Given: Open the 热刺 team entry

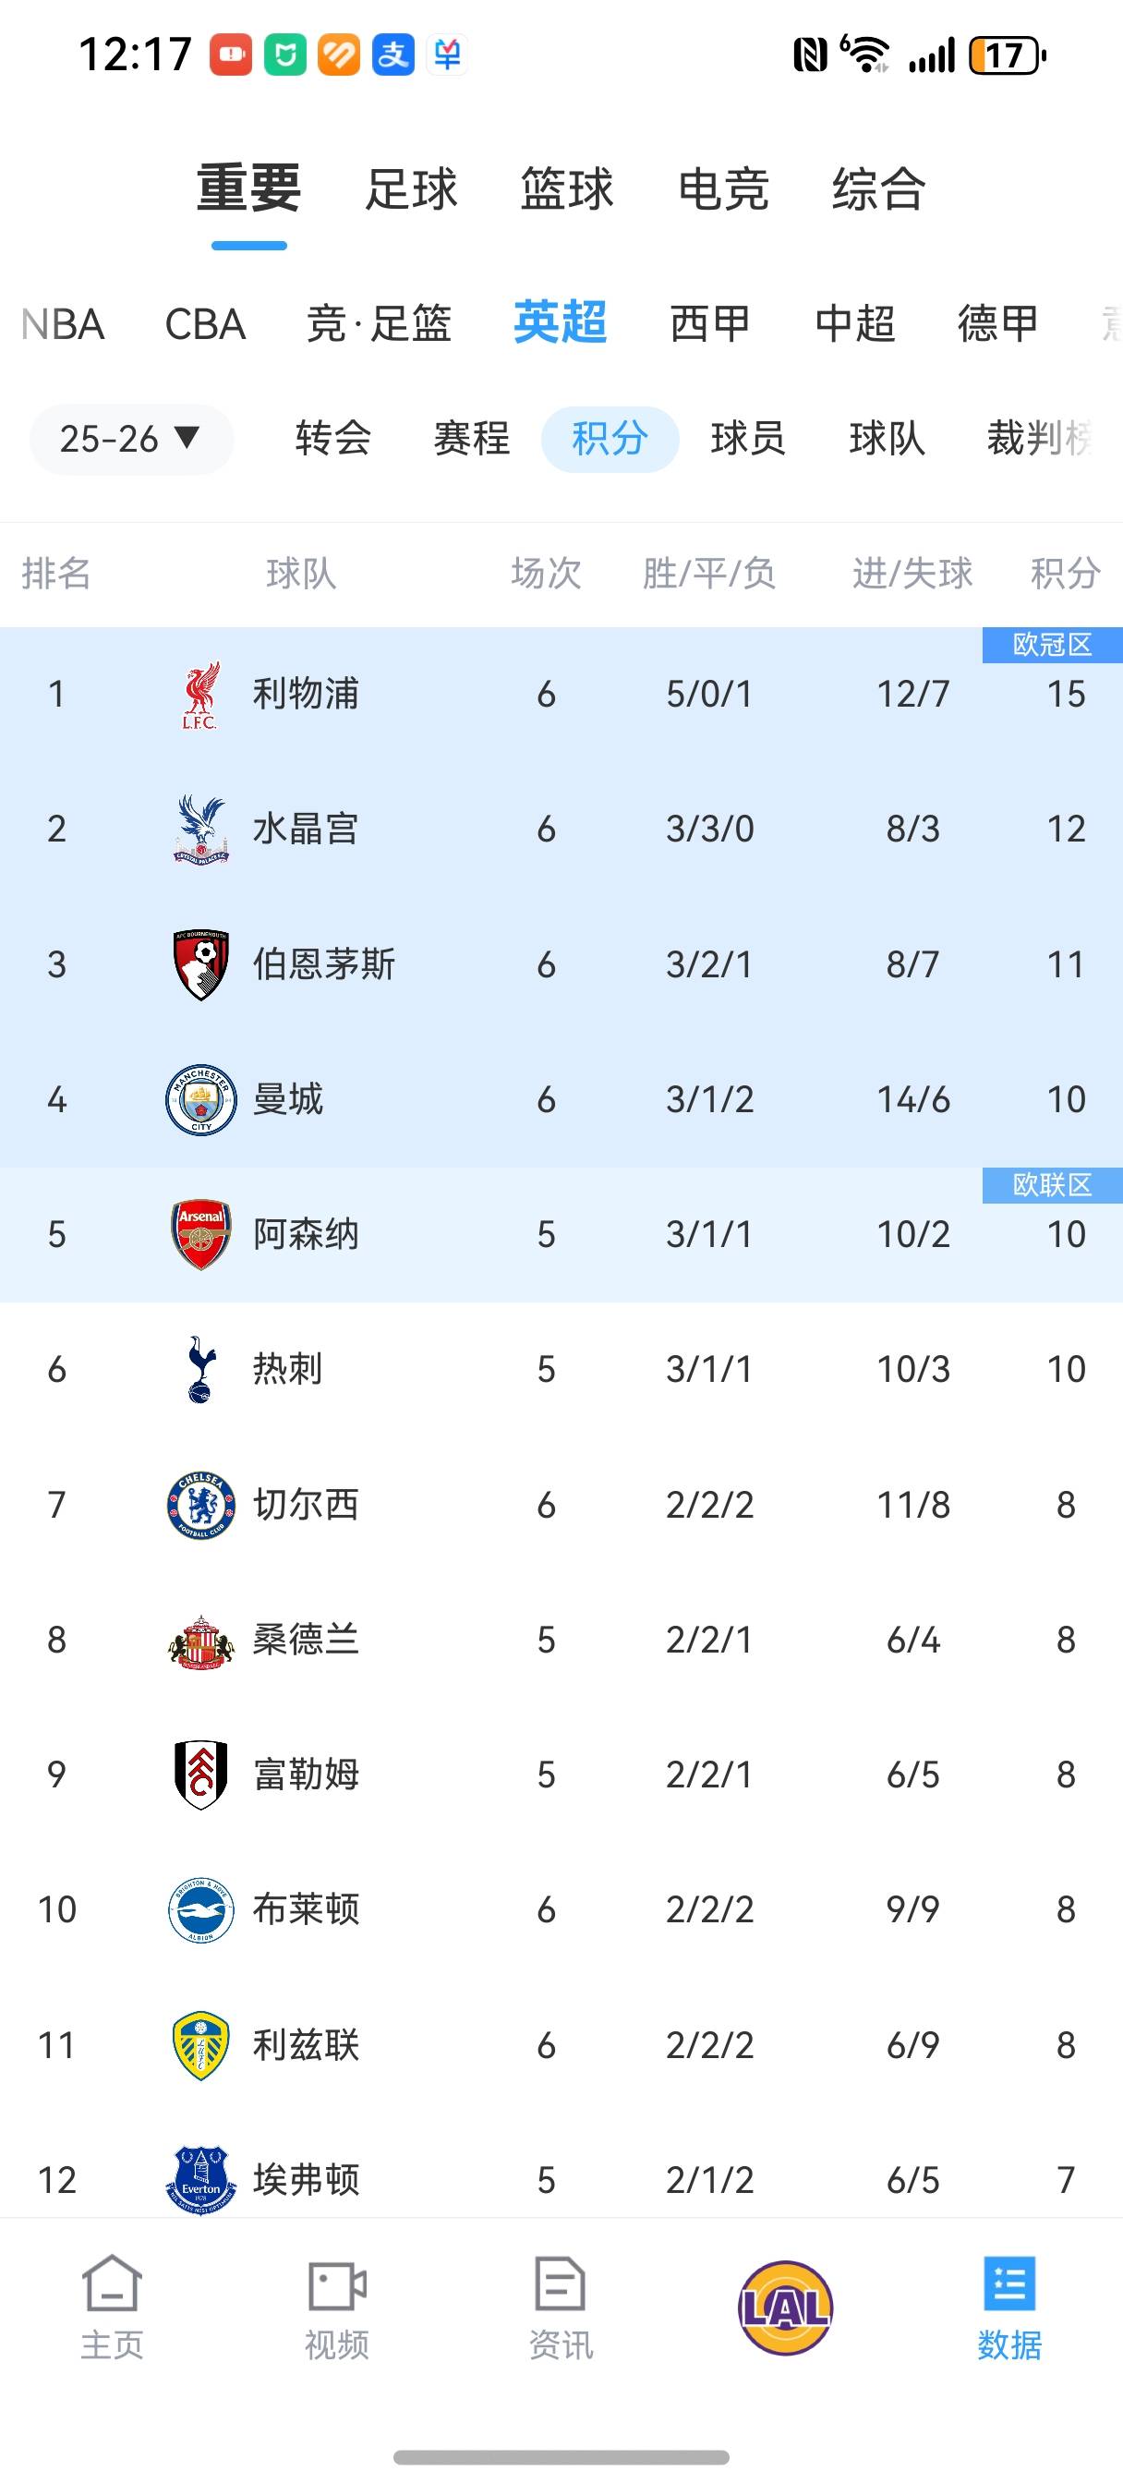Looking at the screenshot, I should point(287,1370).
